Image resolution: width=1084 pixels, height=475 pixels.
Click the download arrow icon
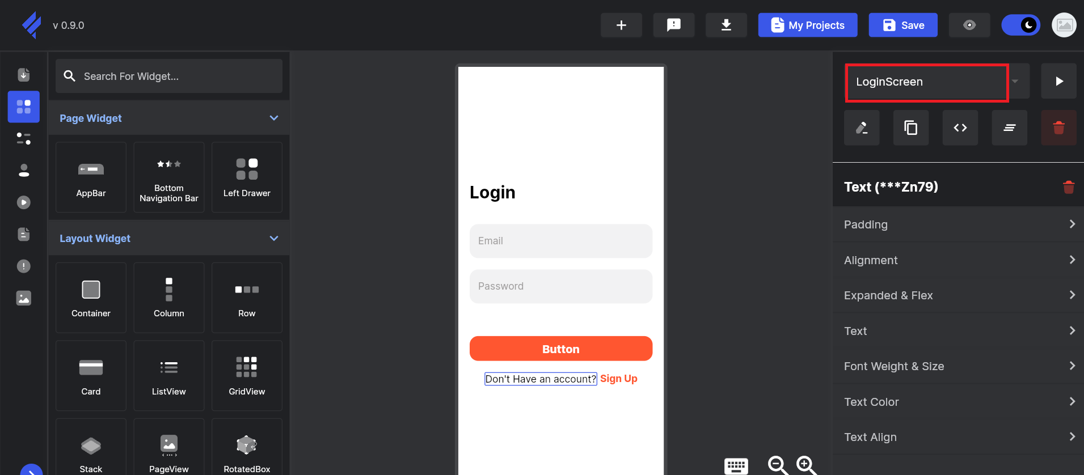(x=726, y=25)
